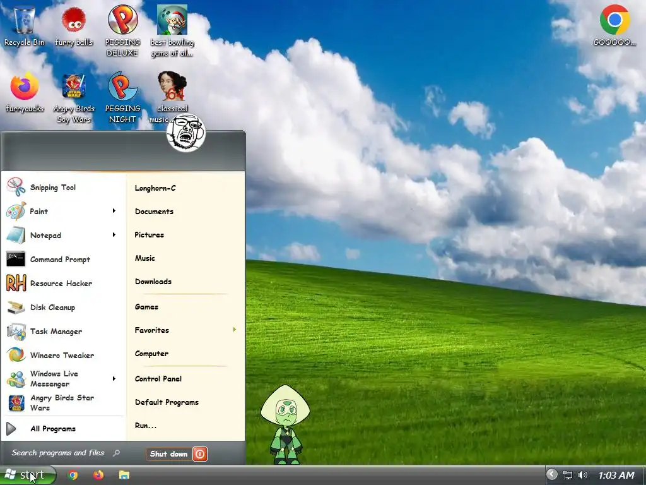Select the PEGGING DELUXE desktop icon
This screenshot has width=646, height=485.
click(x=123, y=32)
